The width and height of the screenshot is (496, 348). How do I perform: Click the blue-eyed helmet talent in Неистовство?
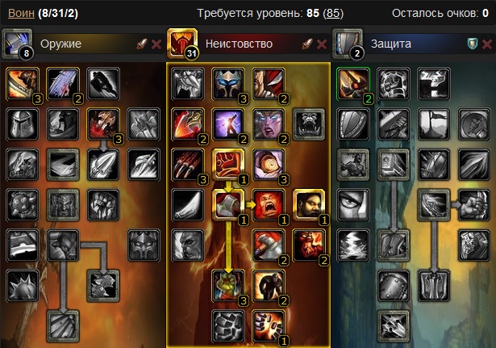tap(228, 84)
